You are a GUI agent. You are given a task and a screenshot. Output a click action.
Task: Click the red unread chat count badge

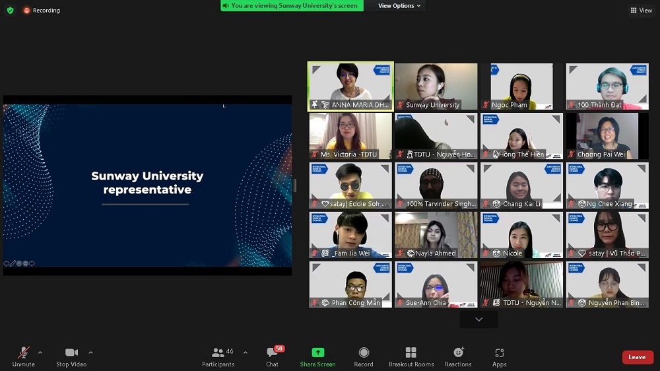(x=279, y=349)
